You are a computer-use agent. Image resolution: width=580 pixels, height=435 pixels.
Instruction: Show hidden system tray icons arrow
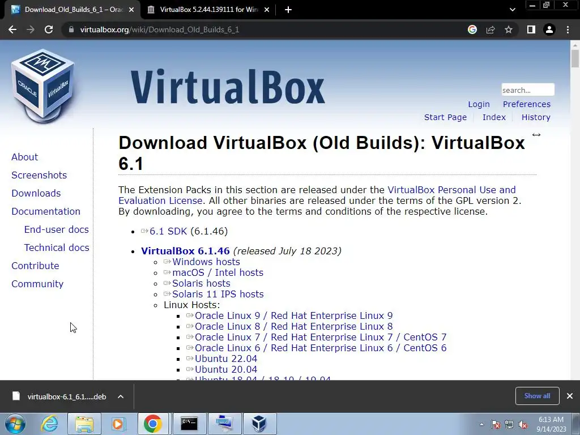pyautogui.click(x=481, y=425)
